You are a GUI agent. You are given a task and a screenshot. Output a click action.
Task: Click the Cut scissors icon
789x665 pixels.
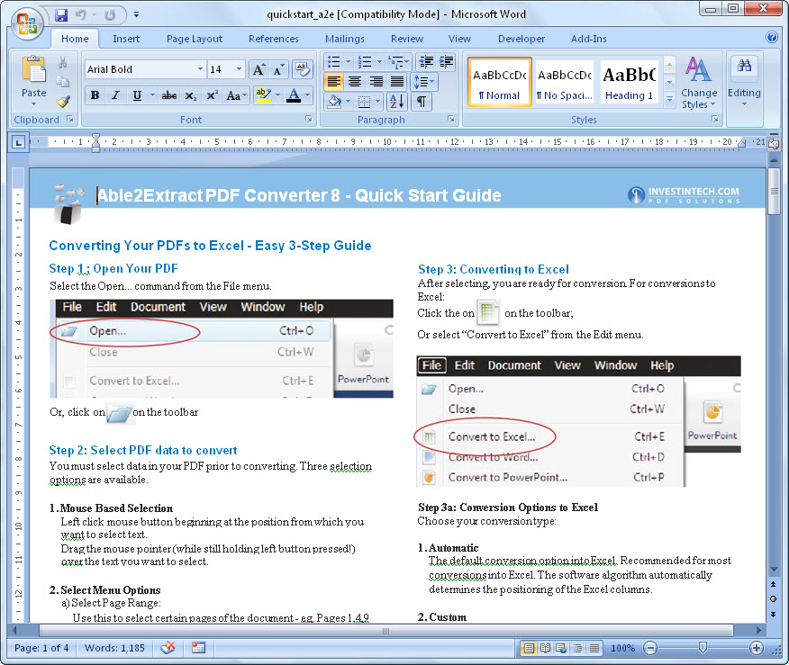click(63, 63)
